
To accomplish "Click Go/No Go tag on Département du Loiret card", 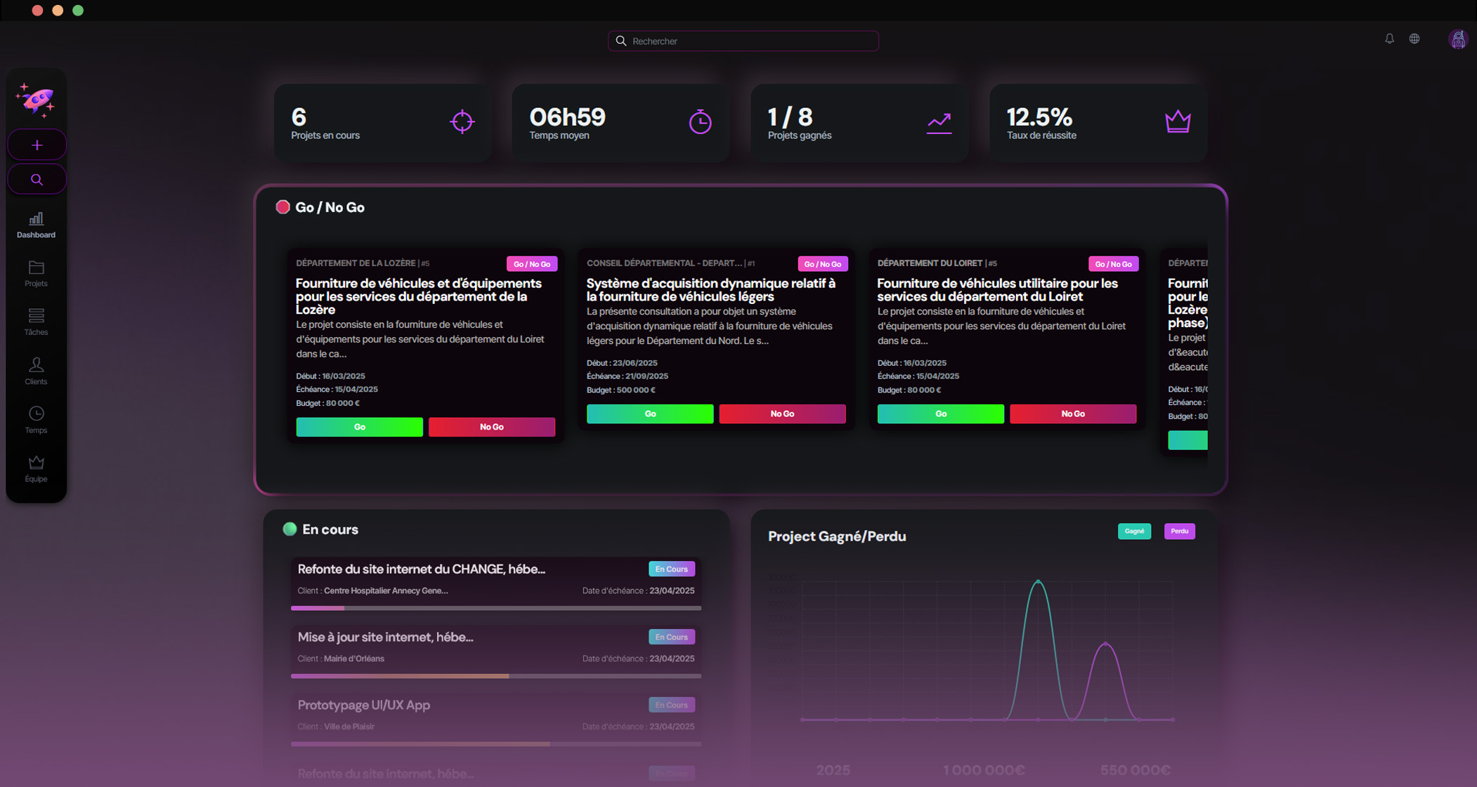I will point(1113,264).
